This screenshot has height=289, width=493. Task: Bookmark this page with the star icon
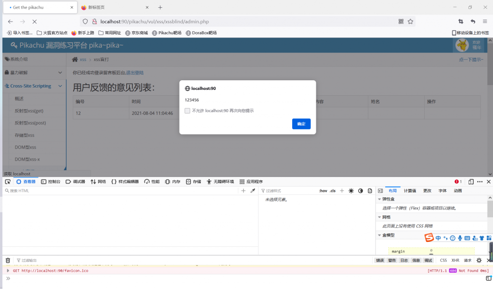coord(411,22)
